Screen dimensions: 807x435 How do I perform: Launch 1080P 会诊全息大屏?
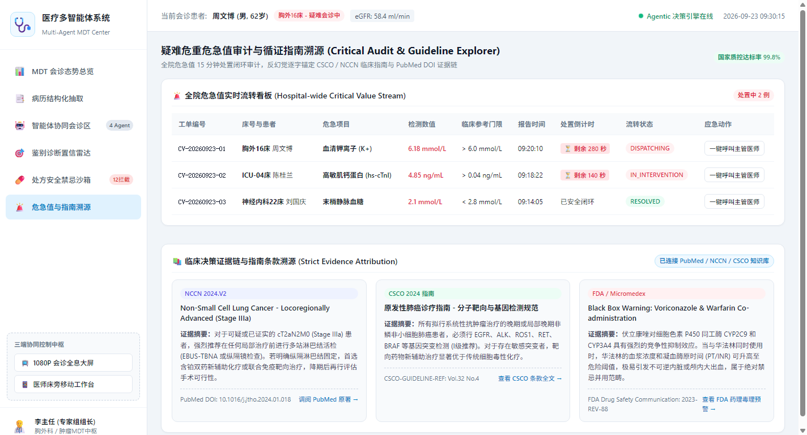(73, 363)
